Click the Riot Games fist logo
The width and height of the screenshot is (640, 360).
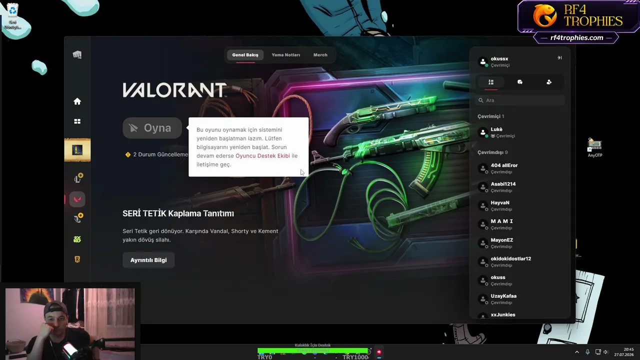(77, 55)
